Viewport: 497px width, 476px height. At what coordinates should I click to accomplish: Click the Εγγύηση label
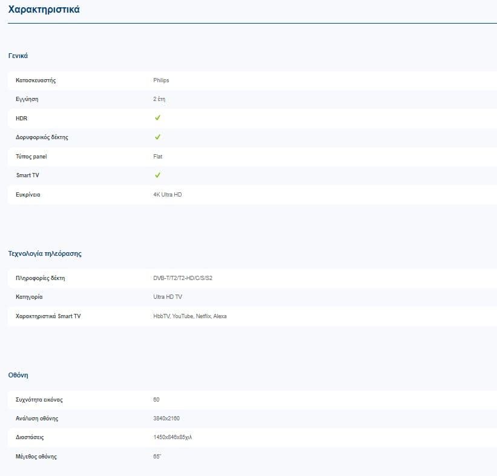[27, 99]
